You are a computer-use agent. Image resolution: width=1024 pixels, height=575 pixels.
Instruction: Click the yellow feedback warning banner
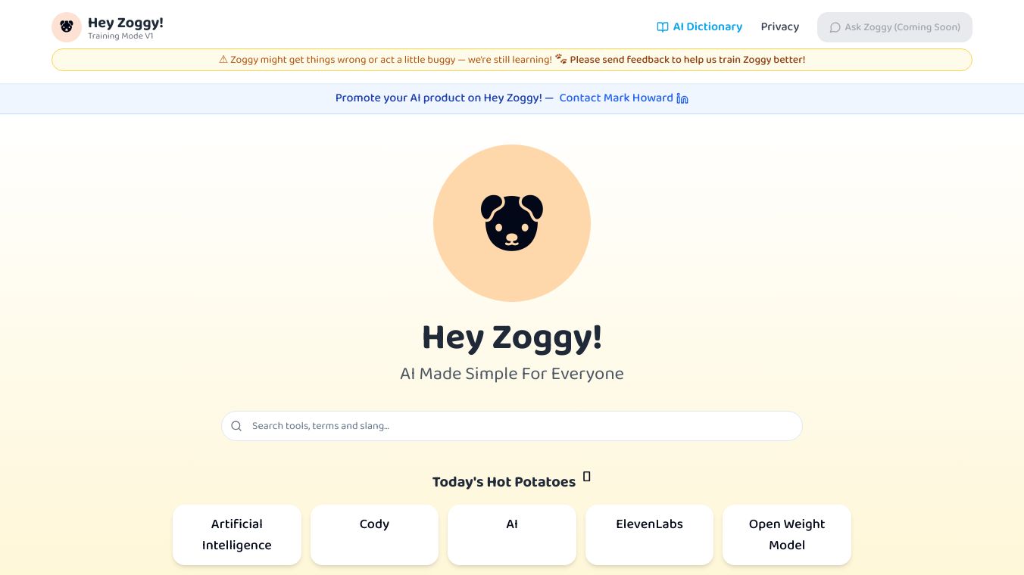click(x=512, y=60)
